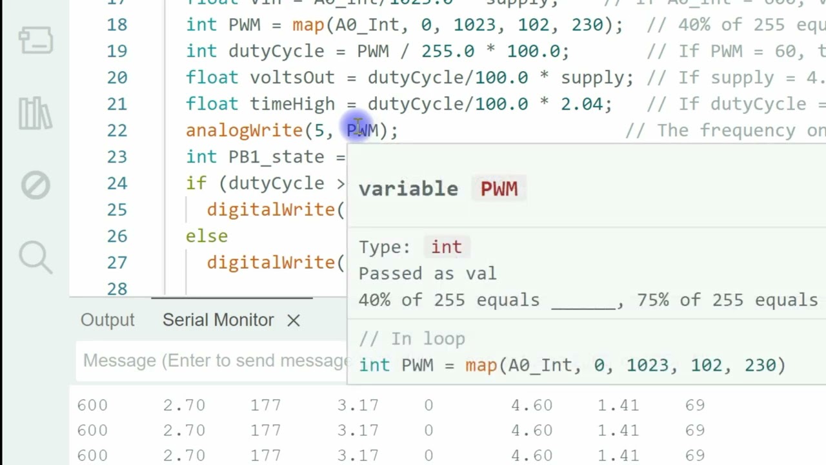Switch to the Output tab
826x465 pixels.
click(108, 320)
